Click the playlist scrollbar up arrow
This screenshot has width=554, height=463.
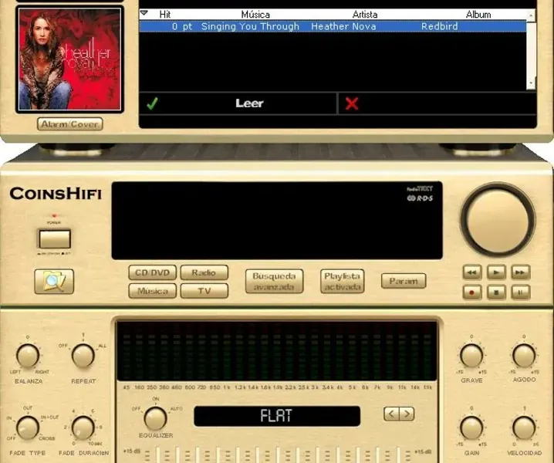tap(531, 15)
